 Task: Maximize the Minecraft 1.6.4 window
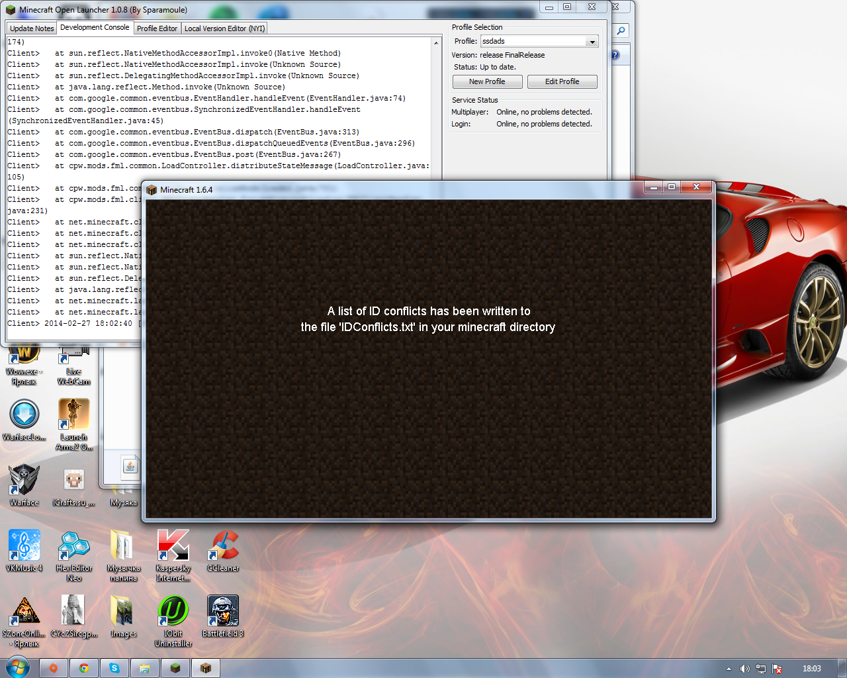point(672,187)
